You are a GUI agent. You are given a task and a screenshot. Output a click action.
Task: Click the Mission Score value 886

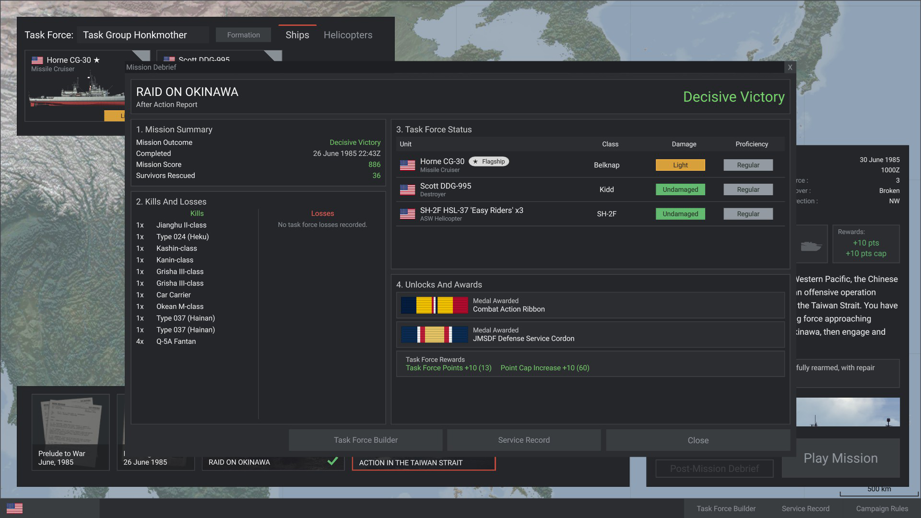tap(374, 165)
